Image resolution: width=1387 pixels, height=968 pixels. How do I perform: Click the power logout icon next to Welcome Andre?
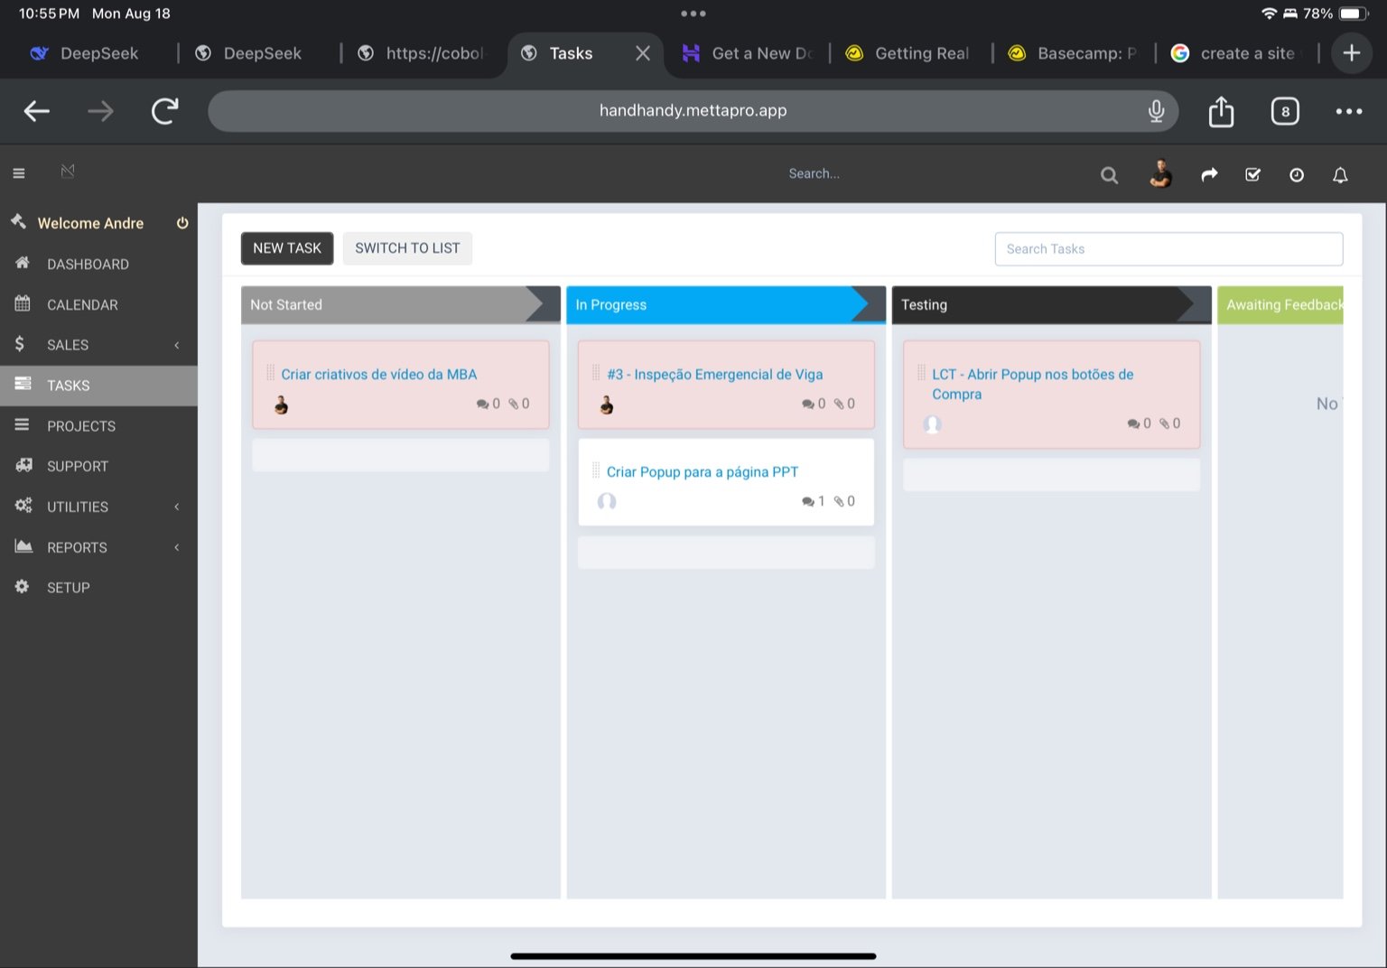(x=182, y=222)
